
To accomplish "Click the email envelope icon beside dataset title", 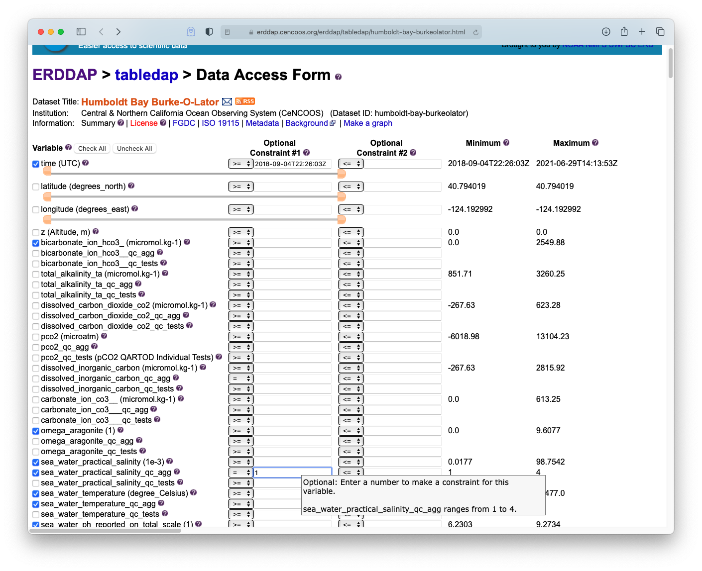I will 227,101.
